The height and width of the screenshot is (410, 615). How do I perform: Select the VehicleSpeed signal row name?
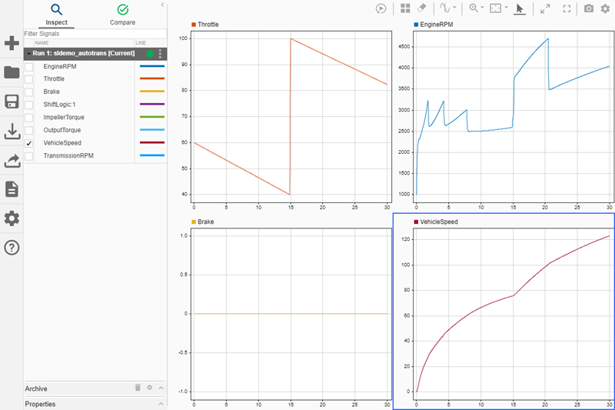62,143
